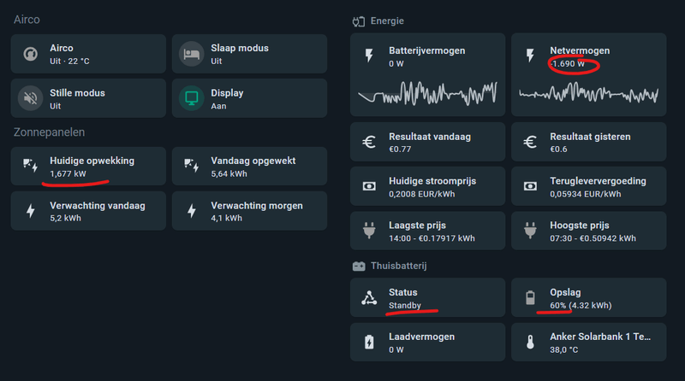Click the Verwachting morgen lightning icon
Image resolution: width=685 pixels, height=381 pixels.
pyautogui.click(x=191, y=210)
